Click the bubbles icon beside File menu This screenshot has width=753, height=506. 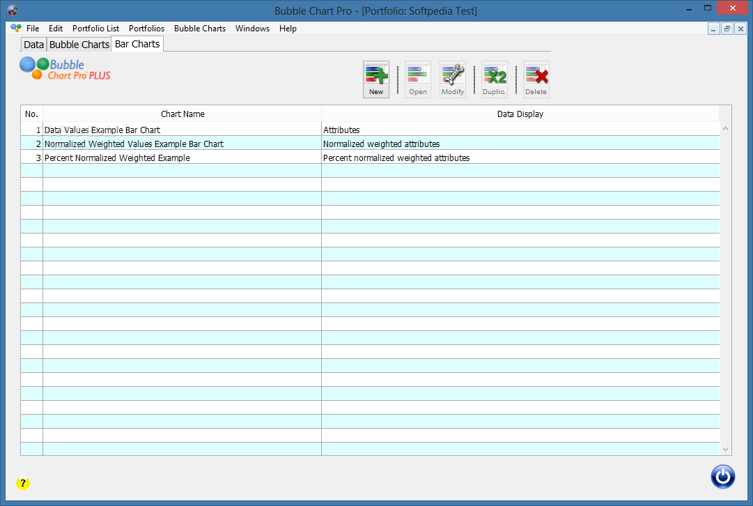(x=16, y=29)
